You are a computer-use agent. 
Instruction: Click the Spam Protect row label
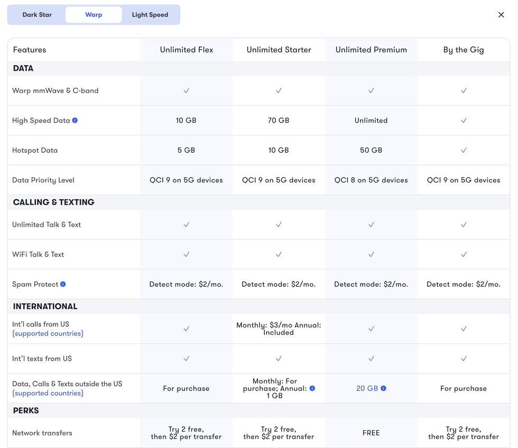[x=35, y=284]
